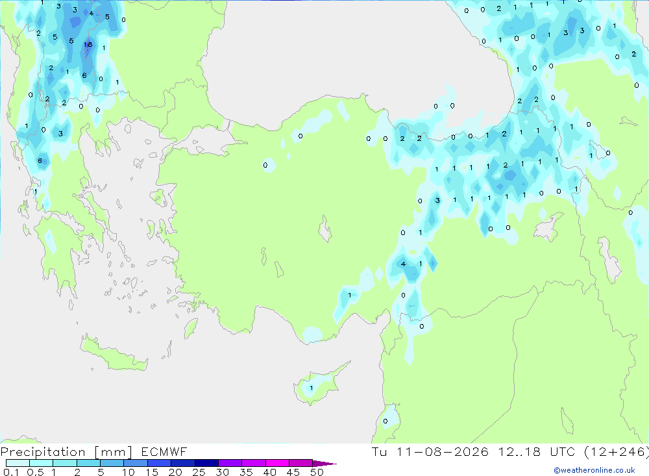Click legend scale label '15'

coord(152,472)
